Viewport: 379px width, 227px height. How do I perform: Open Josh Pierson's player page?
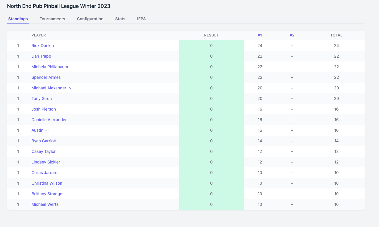[44, 109]
